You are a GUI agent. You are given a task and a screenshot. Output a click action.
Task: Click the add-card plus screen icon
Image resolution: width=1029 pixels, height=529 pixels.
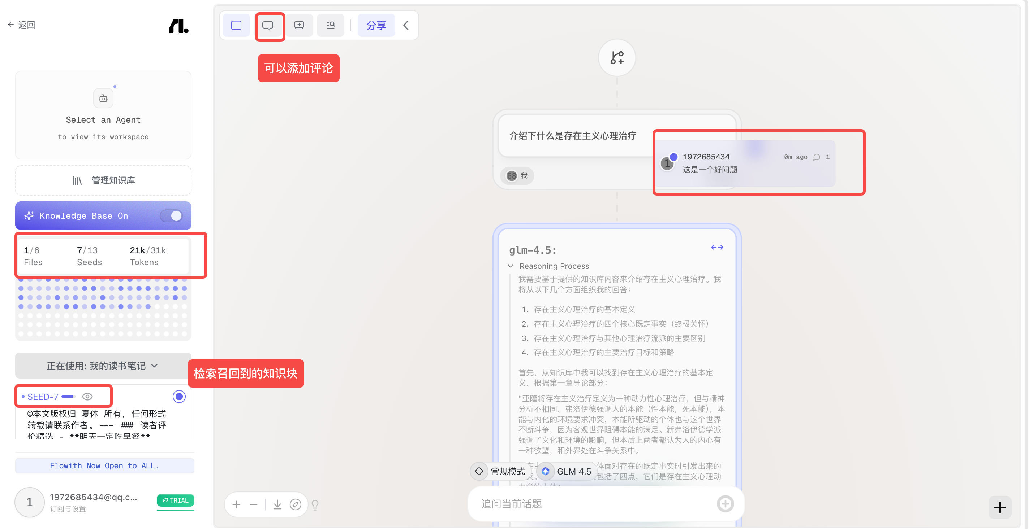[299, 26]
